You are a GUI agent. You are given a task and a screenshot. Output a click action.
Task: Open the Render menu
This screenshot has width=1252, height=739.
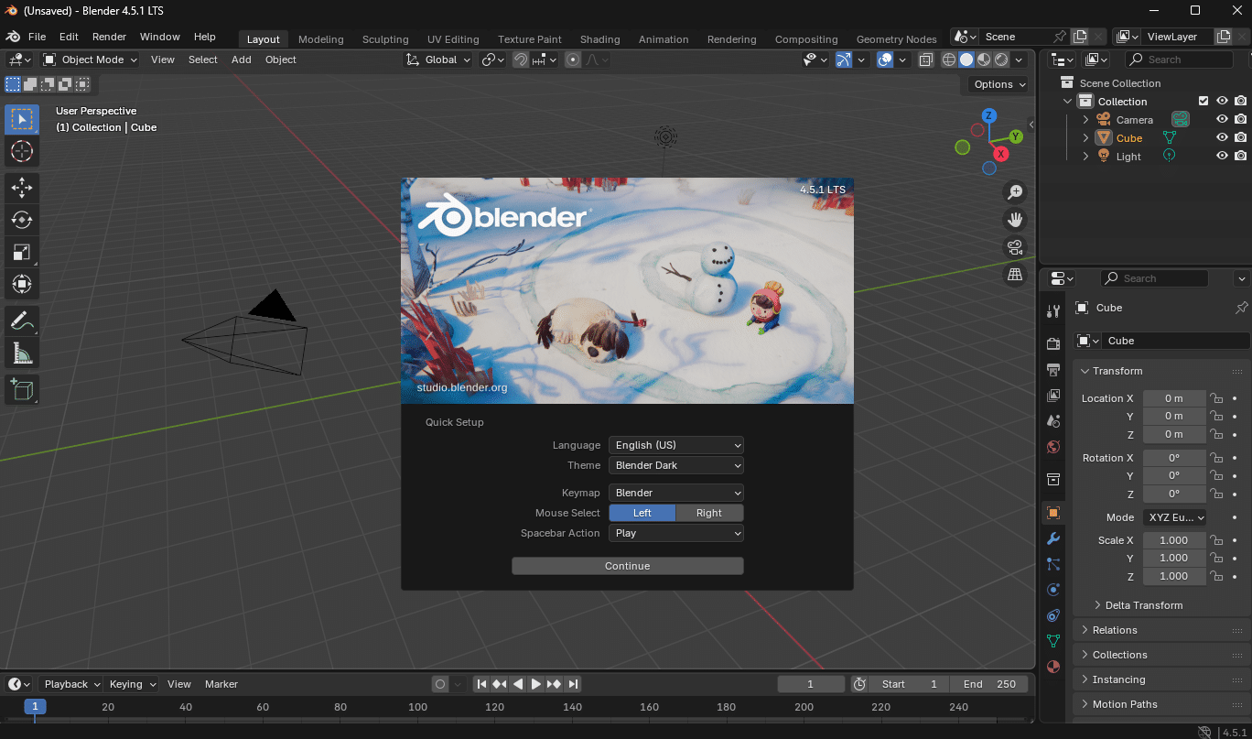(109, 37)
